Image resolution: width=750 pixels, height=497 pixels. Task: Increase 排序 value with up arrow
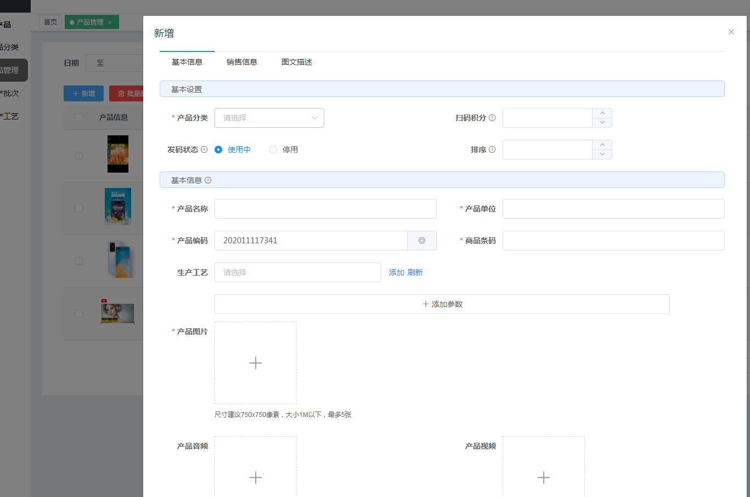pyautogui.click(x=602, y=145)
